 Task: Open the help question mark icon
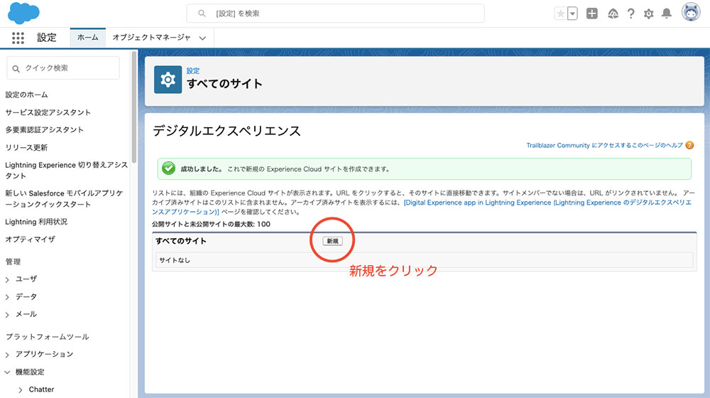pyautogui.click(x=630, y=14)
